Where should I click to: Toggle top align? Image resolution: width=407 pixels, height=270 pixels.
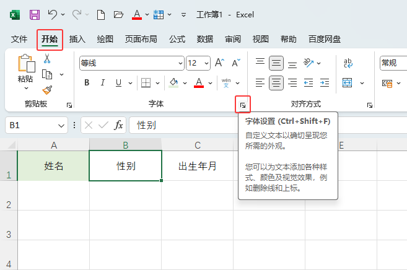pos(260,61)
